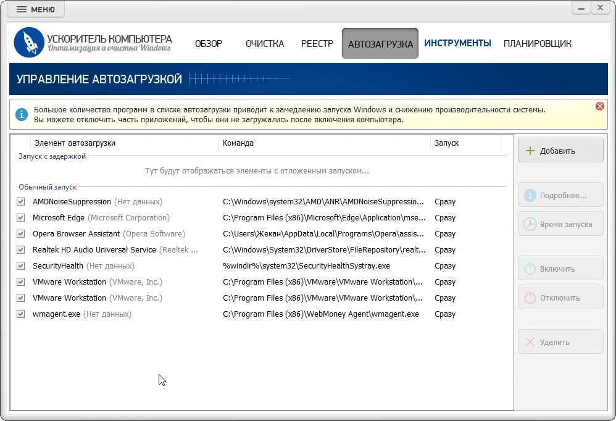Viewport: 616px width, 421px height.
Task: Select the АВТОЗАГРУЗКА tab
Action: pos(380,44)
